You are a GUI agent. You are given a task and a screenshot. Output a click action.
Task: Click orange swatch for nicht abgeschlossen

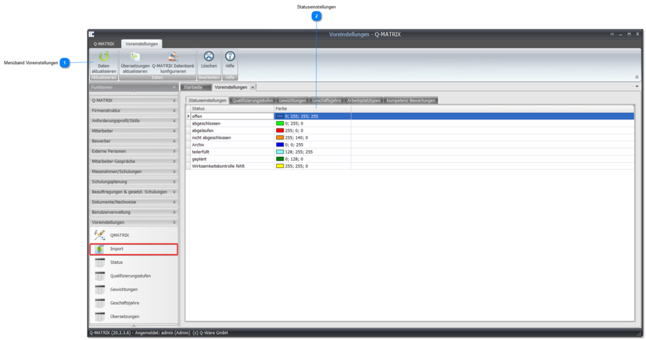click(x=280, y=138)
